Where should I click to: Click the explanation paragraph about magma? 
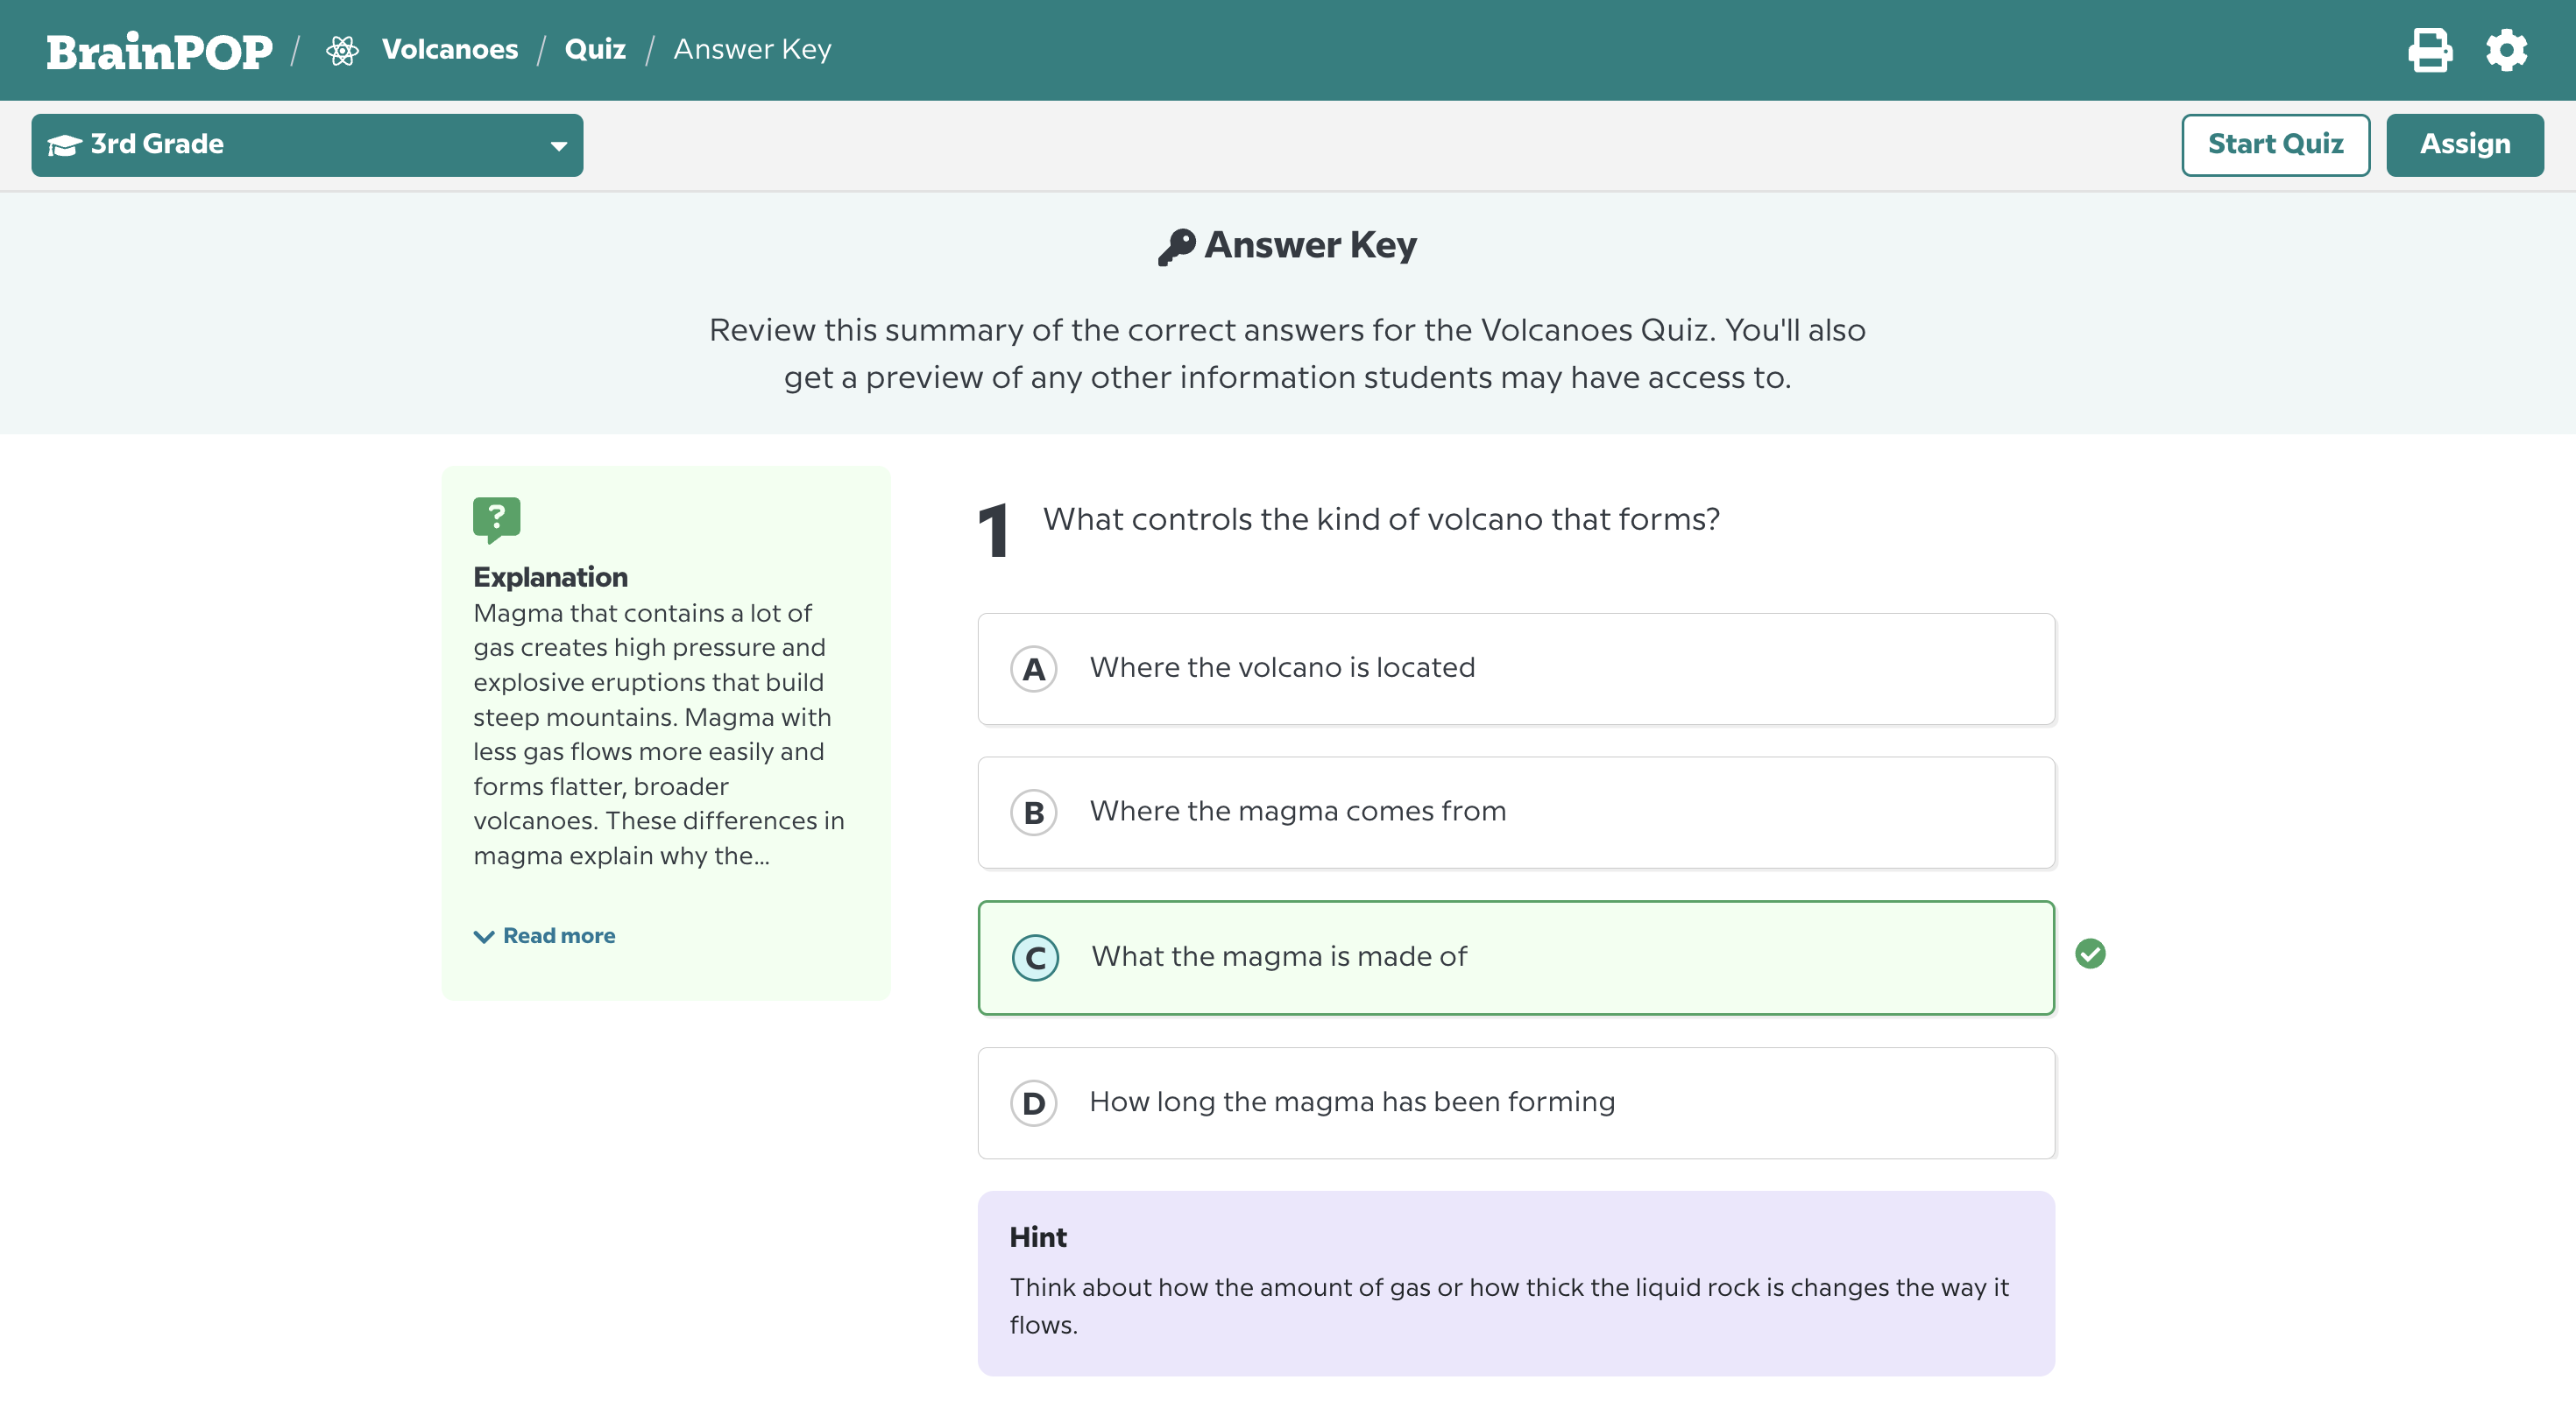click(659, 735)
